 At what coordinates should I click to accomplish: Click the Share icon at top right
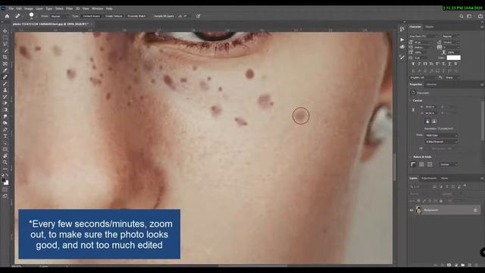click(x=480, y=16)
